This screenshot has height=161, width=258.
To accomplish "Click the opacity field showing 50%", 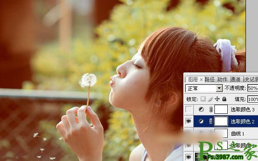I will coord(253,88).
